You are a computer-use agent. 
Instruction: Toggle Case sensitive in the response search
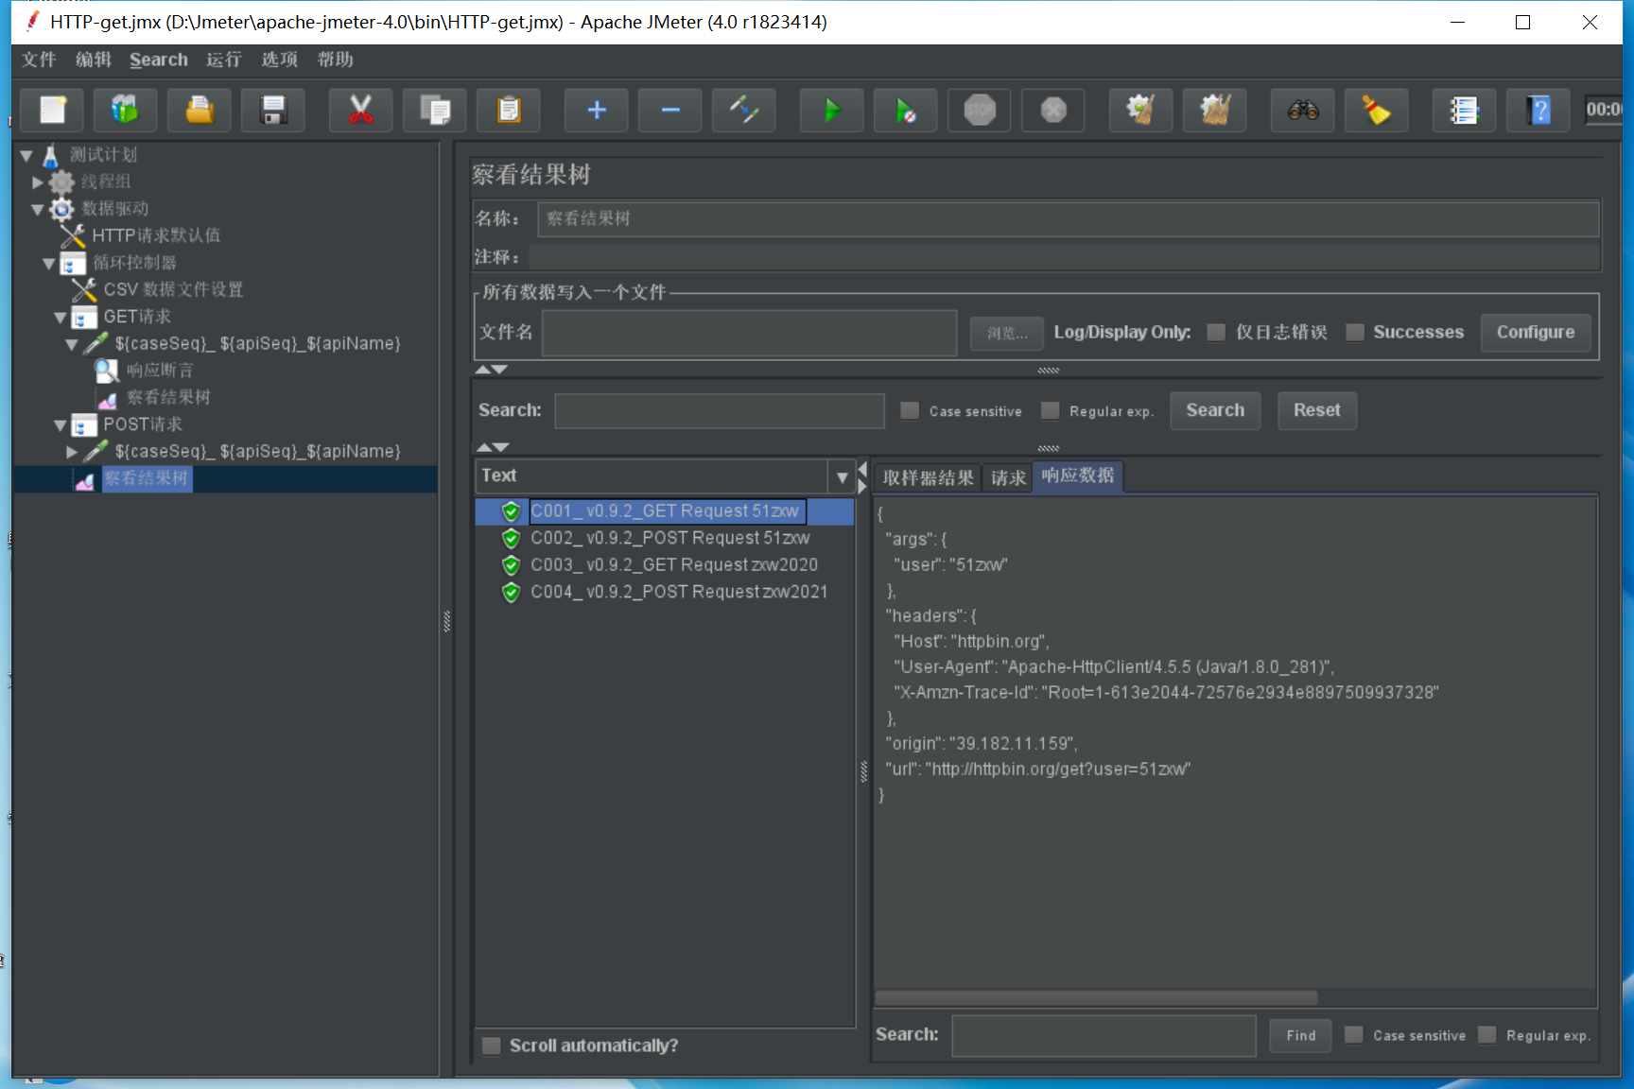[x=1354, y=1035]
